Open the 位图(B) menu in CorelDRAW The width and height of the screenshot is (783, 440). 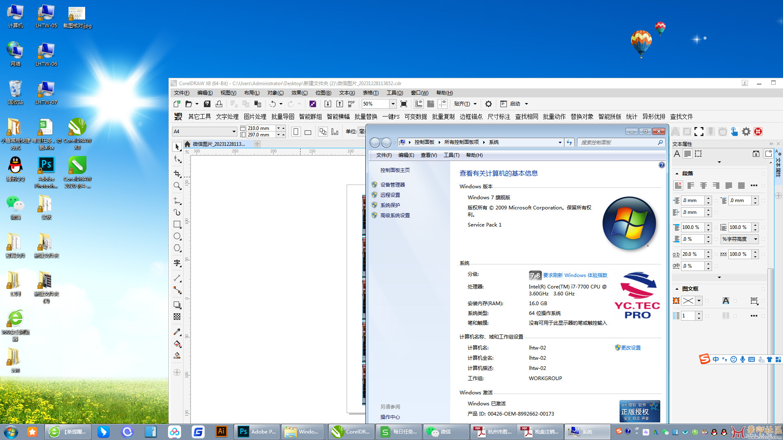[323, 93]
